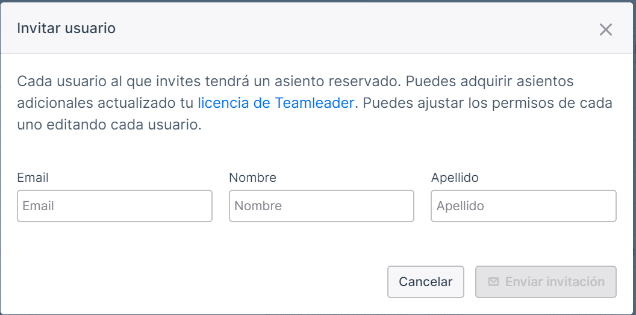Focus the Email input field

[x=114, y=206]
